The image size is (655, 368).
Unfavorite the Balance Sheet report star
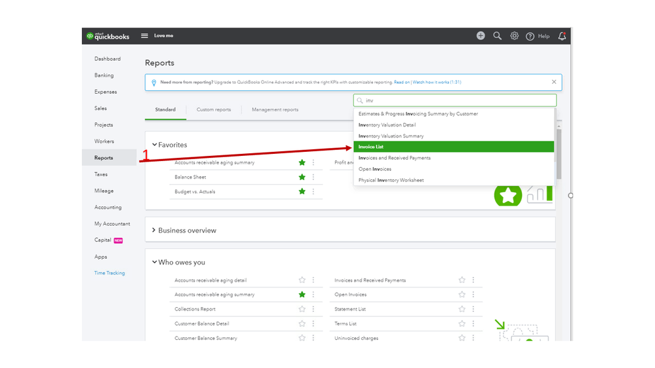[302, 177]
